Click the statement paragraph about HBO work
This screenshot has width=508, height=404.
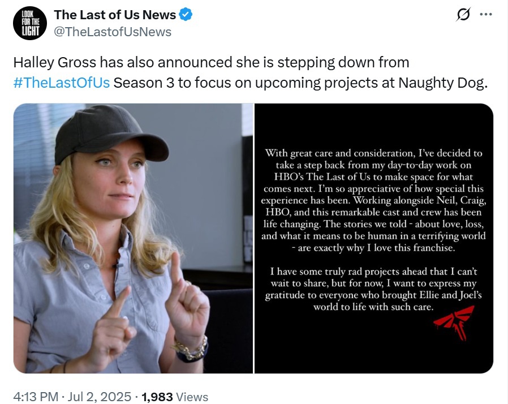tap(373, 200)
